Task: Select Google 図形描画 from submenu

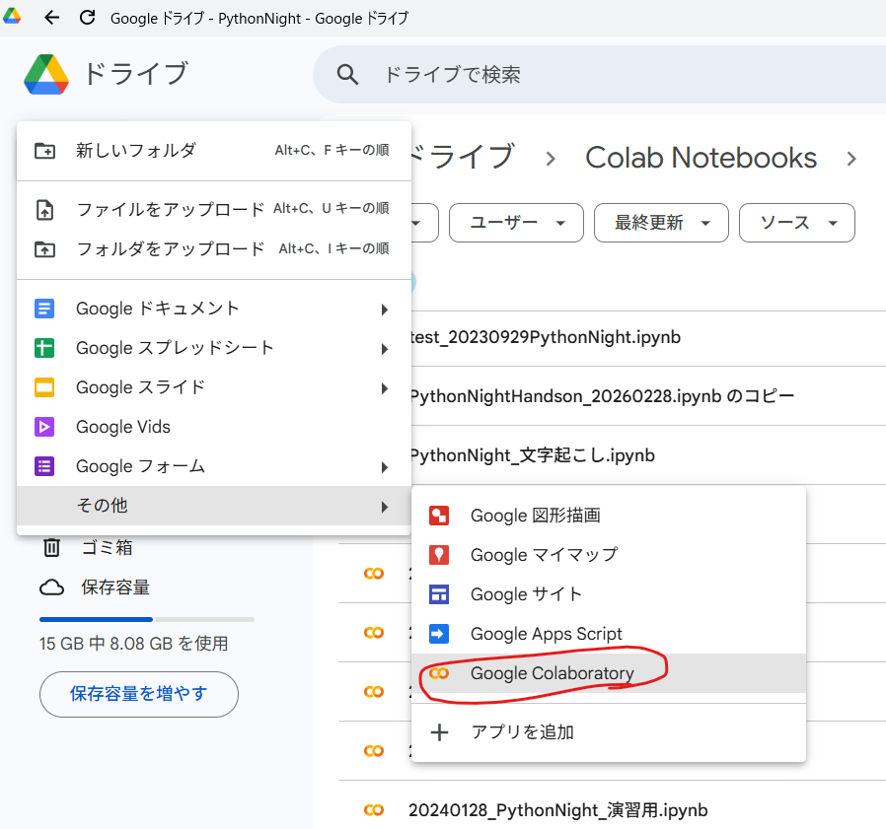Action: point(609,516)
